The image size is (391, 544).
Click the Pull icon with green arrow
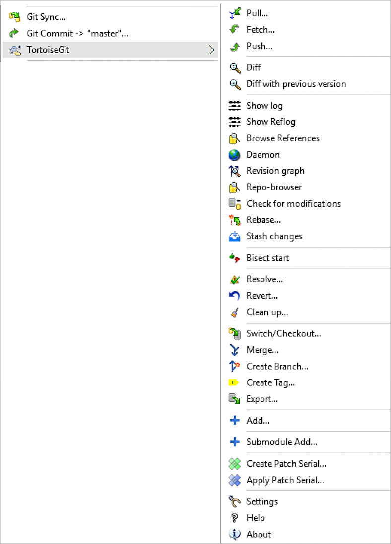point(235,13)
